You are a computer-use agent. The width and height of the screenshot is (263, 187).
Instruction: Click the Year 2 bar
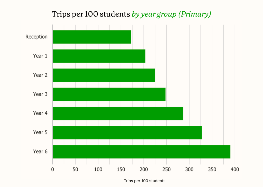tap(104, 75)
